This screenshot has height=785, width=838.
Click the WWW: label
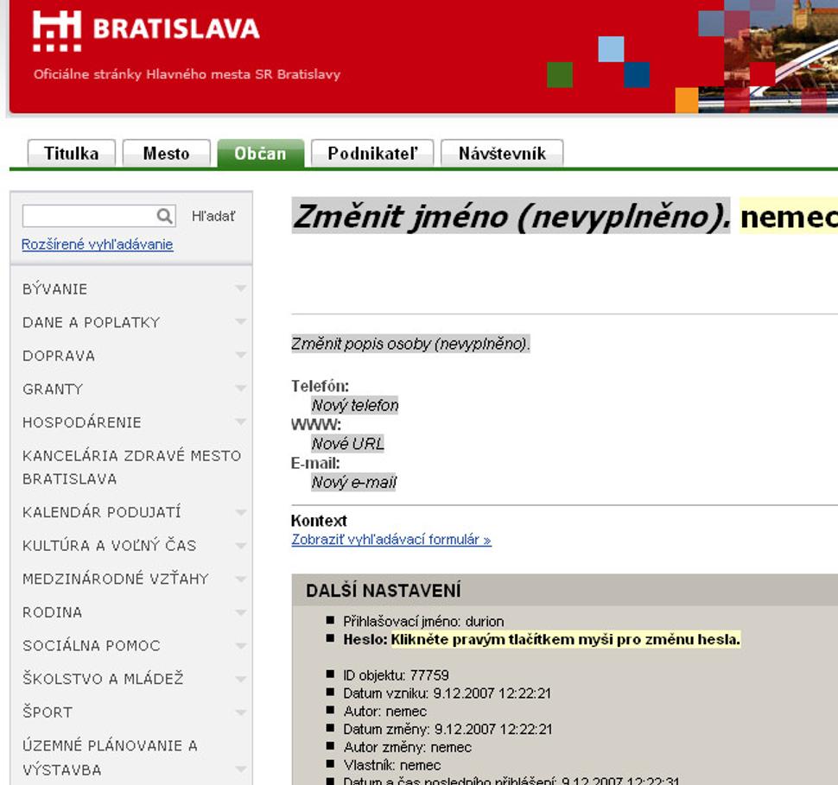[316, 424]
